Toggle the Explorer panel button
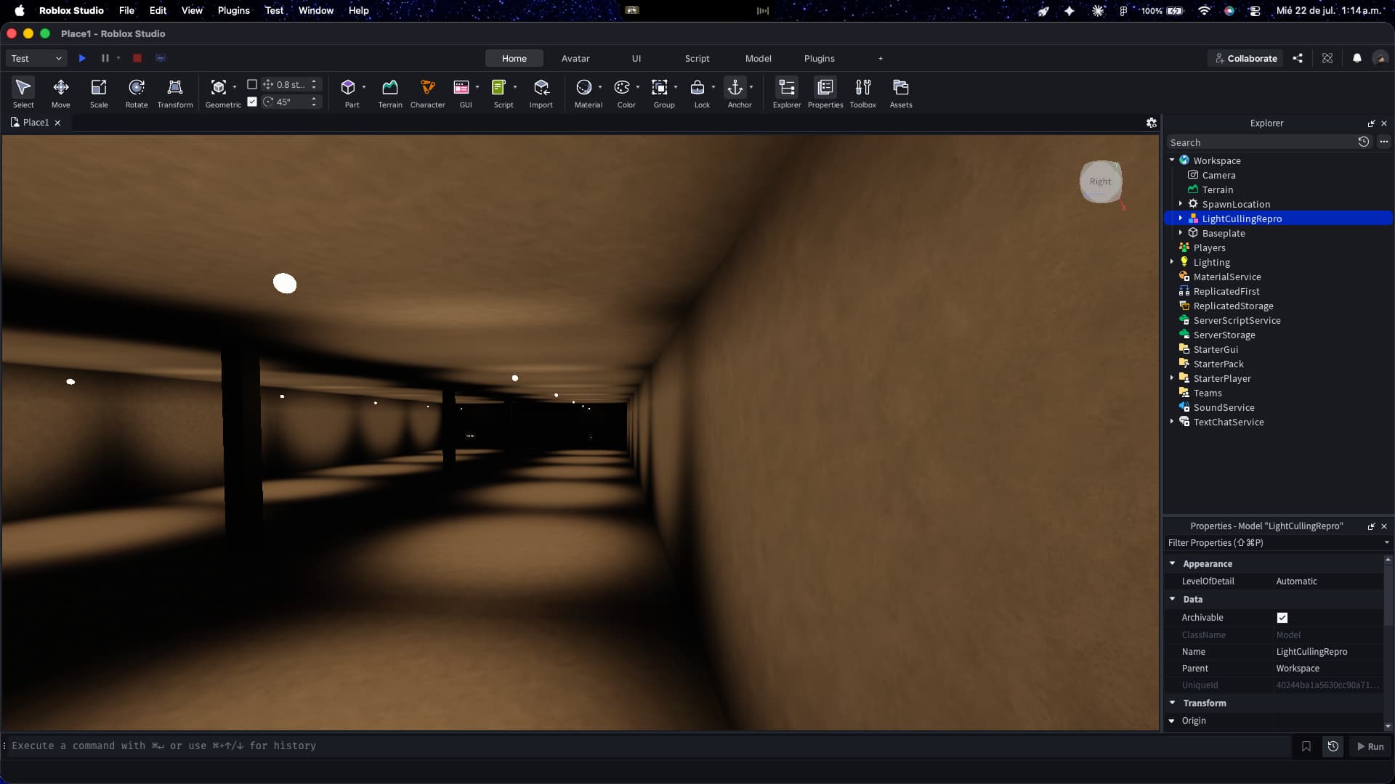Image resolution: width=1395 pixels, height=784 pixels. [787, 93]
